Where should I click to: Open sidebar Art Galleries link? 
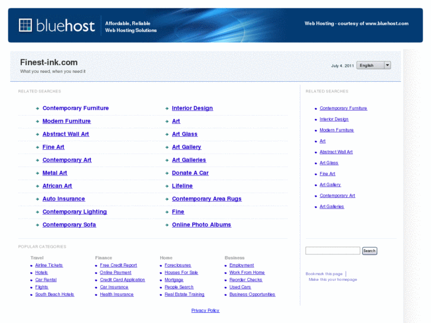tap(332, 206)
